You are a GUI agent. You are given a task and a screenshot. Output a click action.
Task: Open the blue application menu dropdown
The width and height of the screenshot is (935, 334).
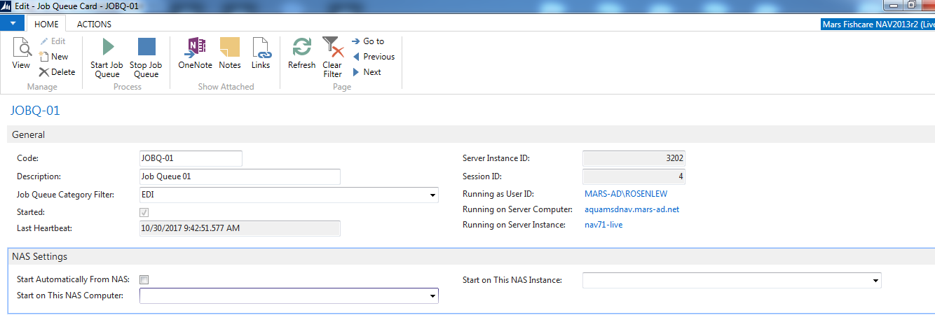13,23
